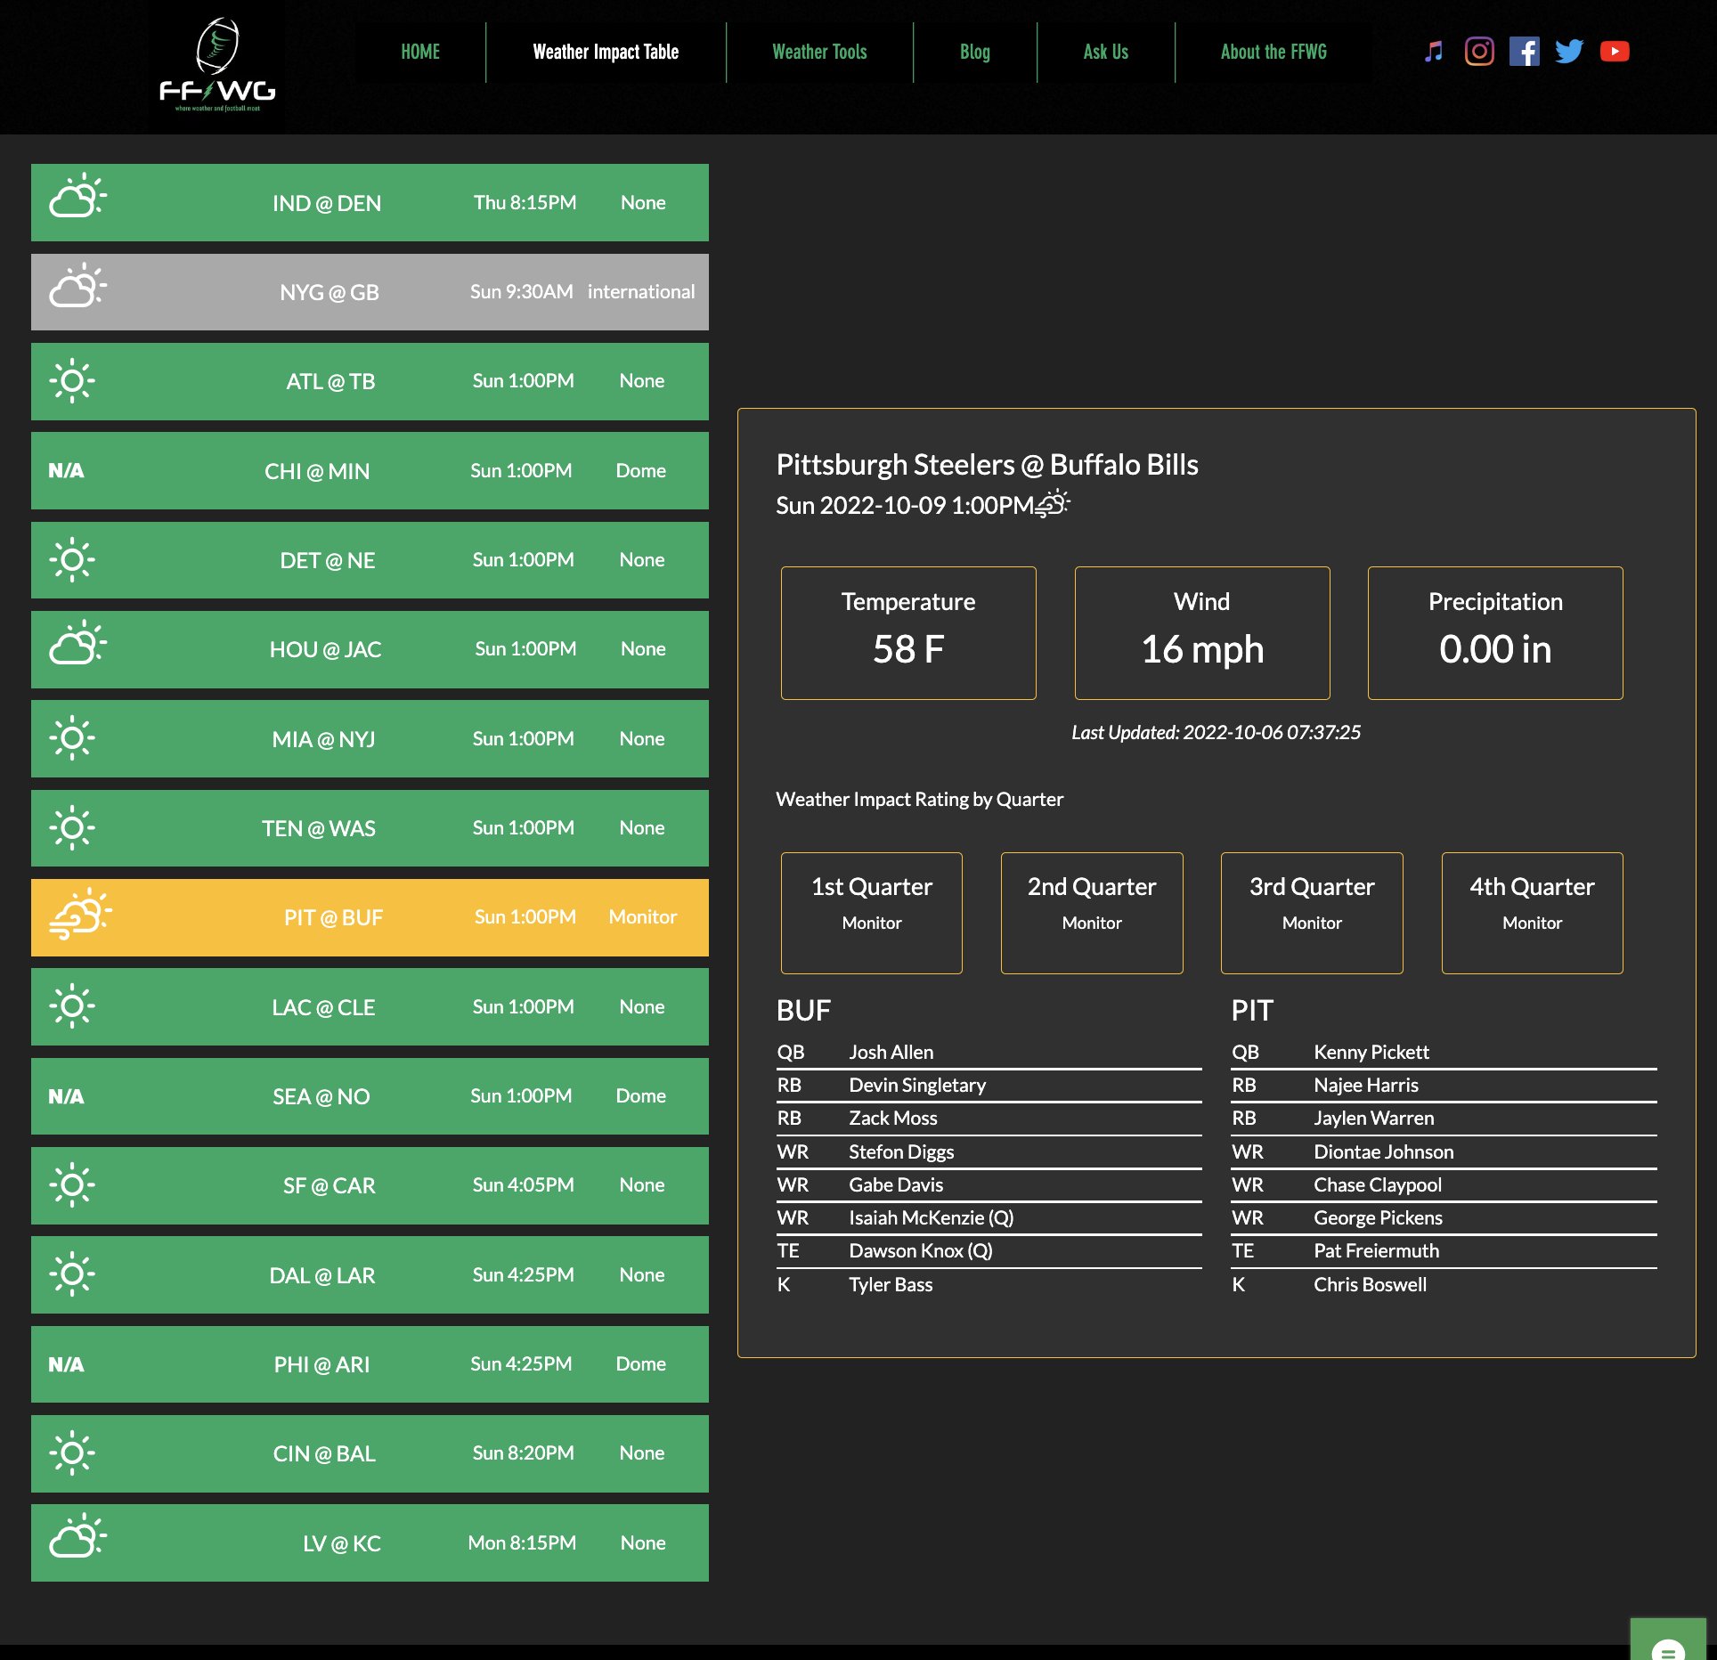Click Tyler Bass in BUF roster
This screenshot has width=1717, height=1660.
[891, 1284]
